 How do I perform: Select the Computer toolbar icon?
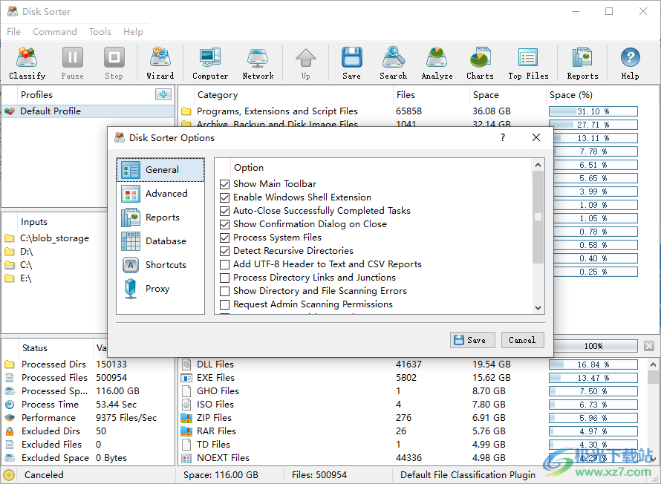coord(210,63)
